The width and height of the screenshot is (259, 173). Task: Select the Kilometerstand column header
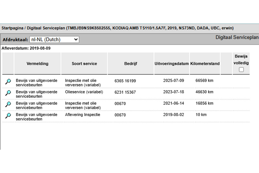tap(205, 64)
